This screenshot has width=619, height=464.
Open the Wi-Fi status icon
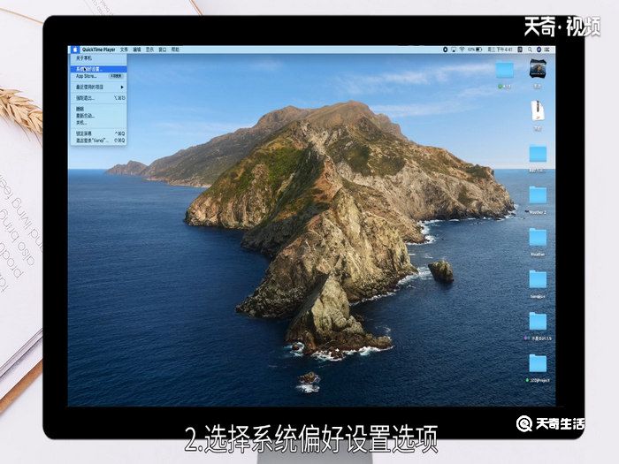[462, 49]
